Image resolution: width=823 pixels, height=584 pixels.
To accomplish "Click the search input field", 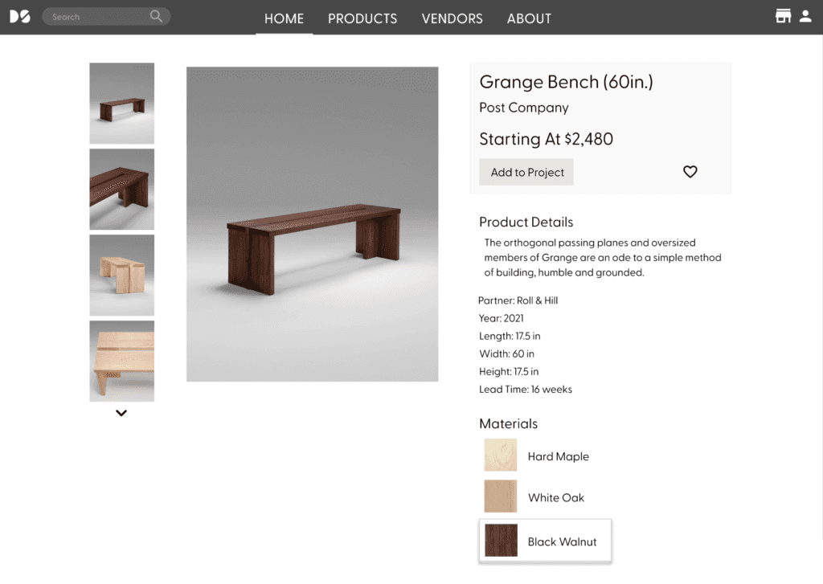I will (x=96, y=16).
